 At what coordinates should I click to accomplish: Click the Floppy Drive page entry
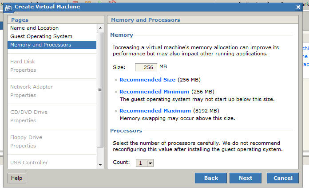26,137
